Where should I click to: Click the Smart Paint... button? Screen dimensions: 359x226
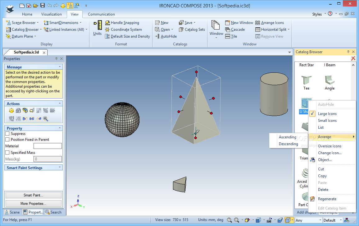34,195
